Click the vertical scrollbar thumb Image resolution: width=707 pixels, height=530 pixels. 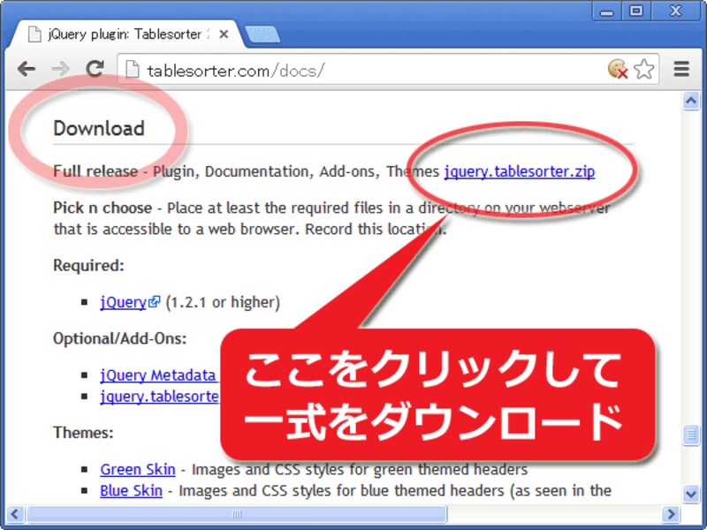691,435
